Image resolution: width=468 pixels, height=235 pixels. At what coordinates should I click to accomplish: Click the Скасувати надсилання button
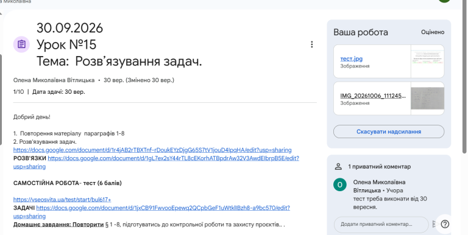[x=389, y=132]
